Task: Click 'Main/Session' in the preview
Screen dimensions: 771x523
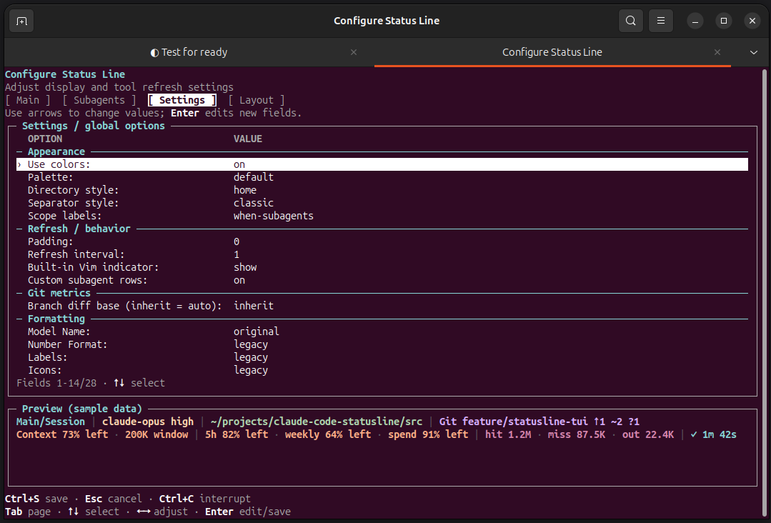Action: tap(50, 422)
